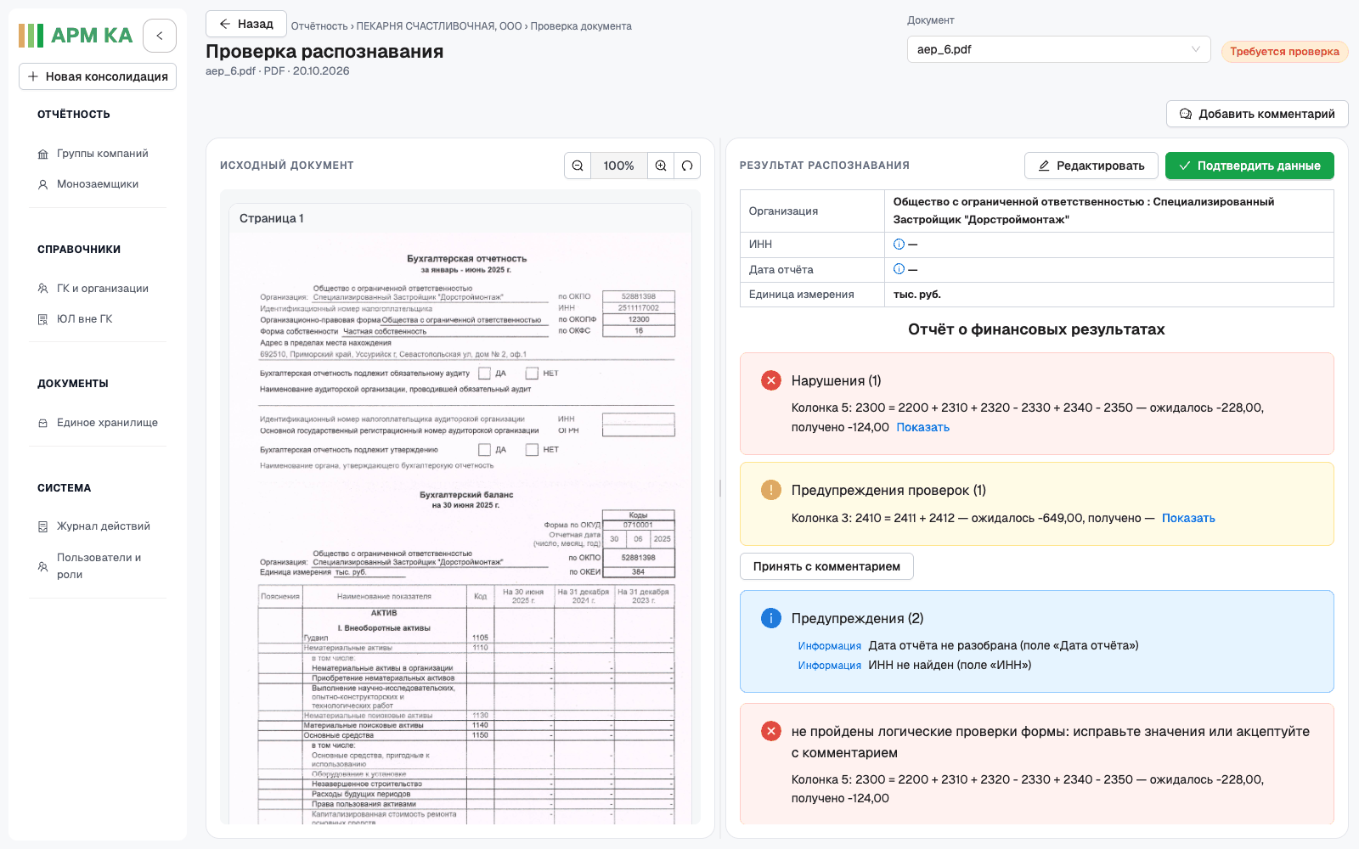Open Единое хранилище documents
This screenshot has width=1359, height=849.
point(107,423)
